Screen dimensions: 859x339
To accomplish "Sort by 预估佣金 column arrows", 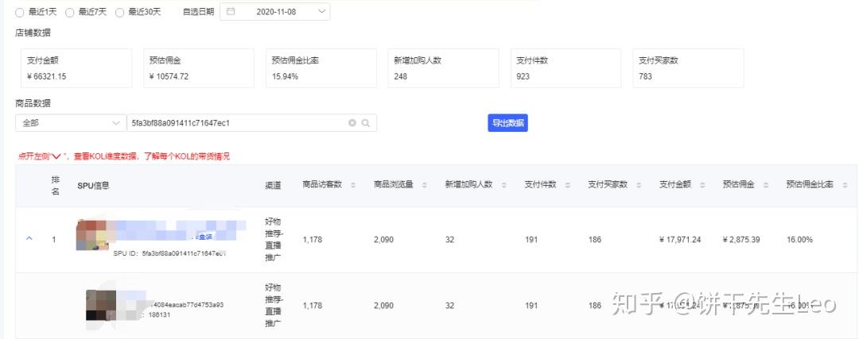I will point(766,185).
